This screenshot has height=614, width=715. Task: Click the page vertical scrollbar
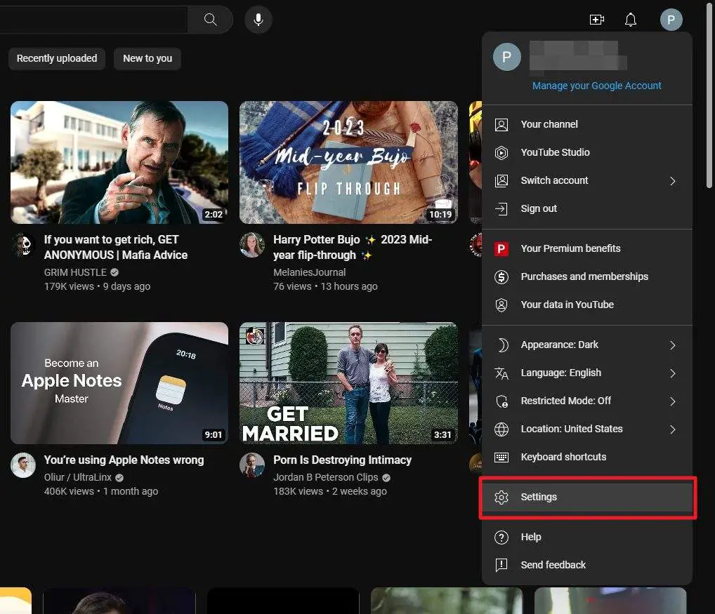(709, 95)
